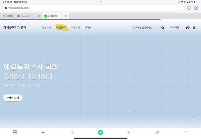Tap the battery indicator in status bar
Image resolution: width=201 pixels, height=140 pixels.
(x=196, y=2)
